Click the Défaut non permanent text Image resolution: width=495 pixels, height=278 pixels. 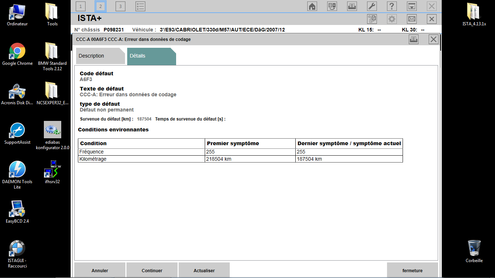[107, 110]
